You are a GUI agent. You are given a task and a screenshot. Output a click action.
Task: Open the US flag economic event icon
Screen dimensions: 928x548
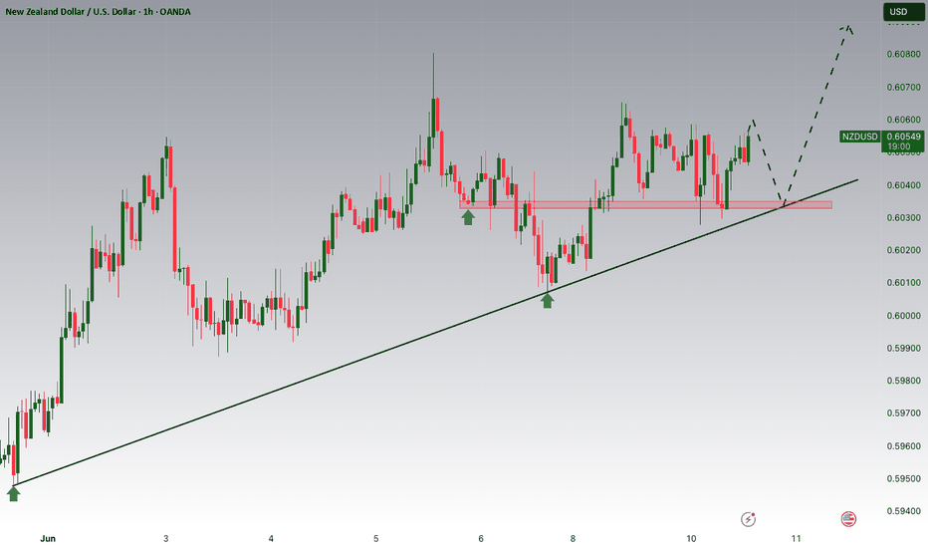(x=848, y=519)
